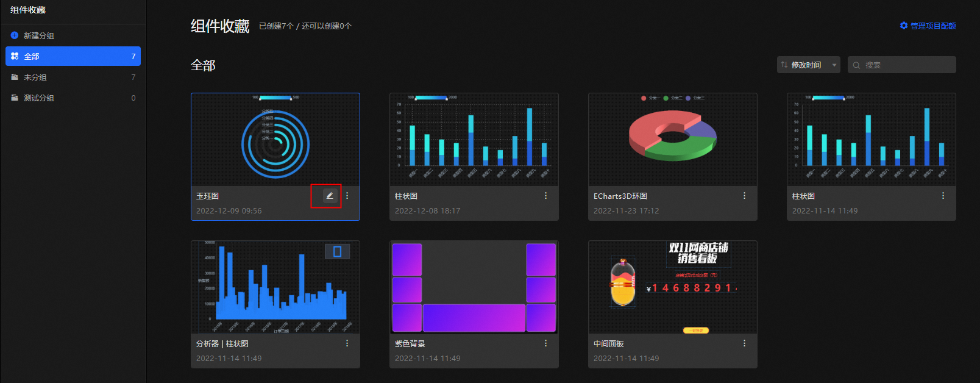Open more options menu for 玉珏图
The width and height of the screenshot is (980, 383).
click(347, 196)
